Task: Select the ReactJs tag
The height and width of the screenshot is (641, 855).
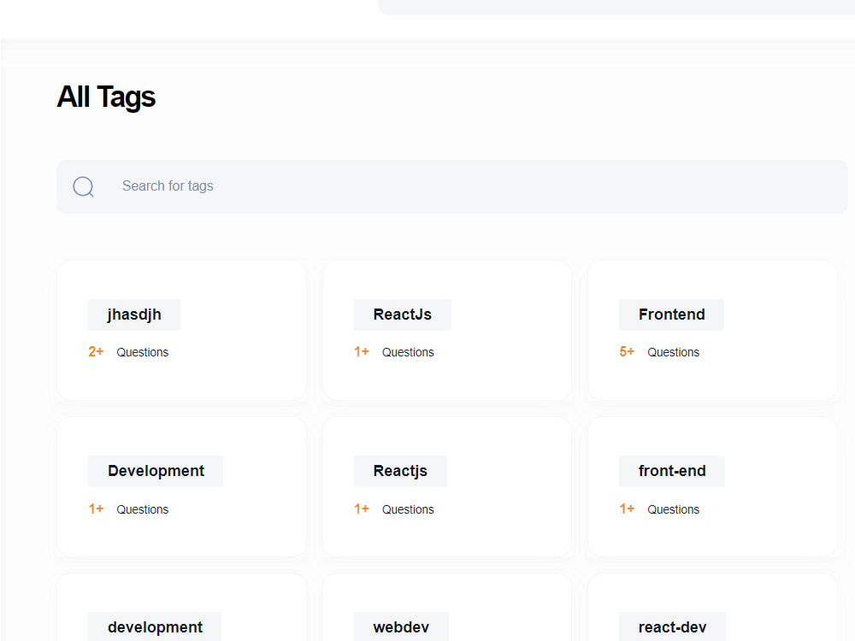Action: [402, 315]
